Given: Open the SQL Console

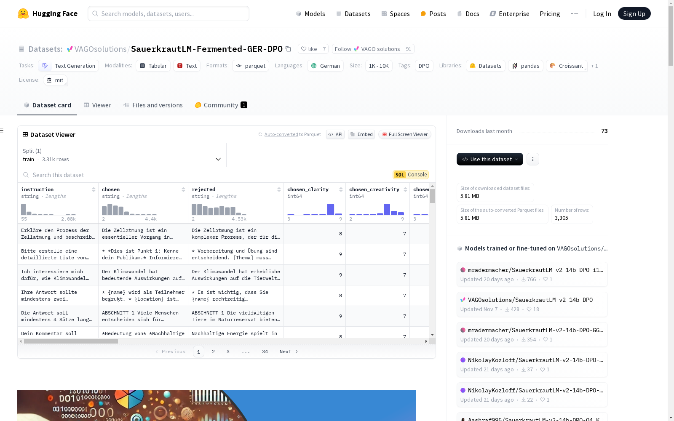Looking at the screenshot, I should click(411, 175).
